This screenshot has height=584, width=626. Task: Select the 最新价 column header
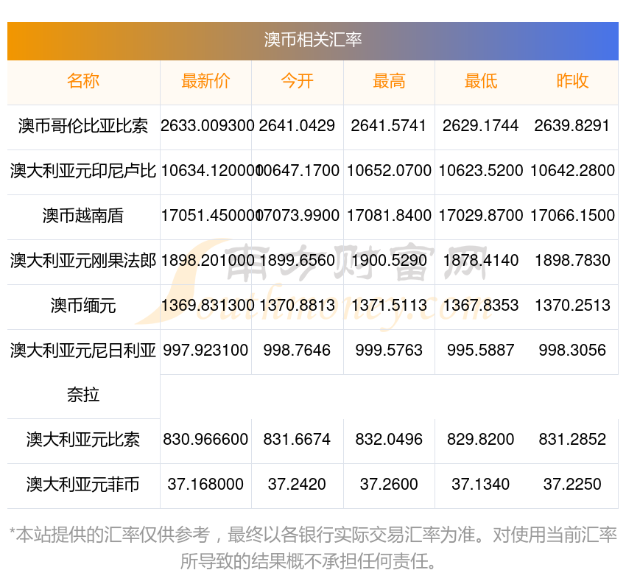[x=205, y=81]
